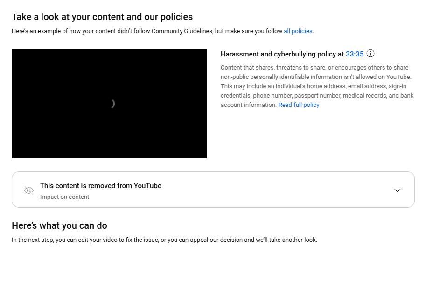
Task: Click the policy description paragraph text
Action: click(x=317, y=86)
